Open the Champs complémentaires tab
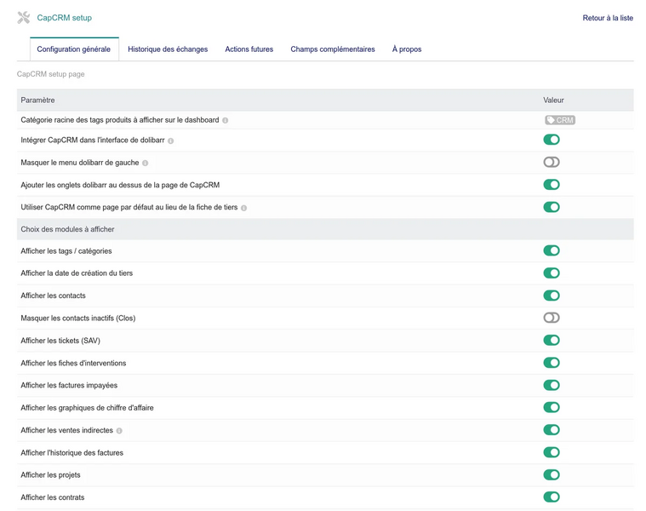This screenshot has width=646, height=511. click(333, 49)
